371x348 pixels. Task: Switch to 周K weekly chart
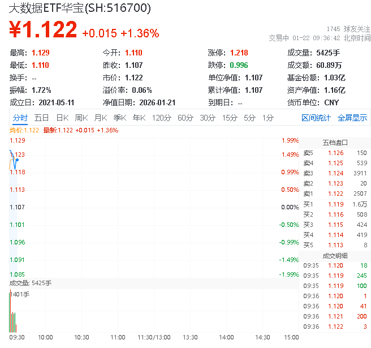pos(81,118)
